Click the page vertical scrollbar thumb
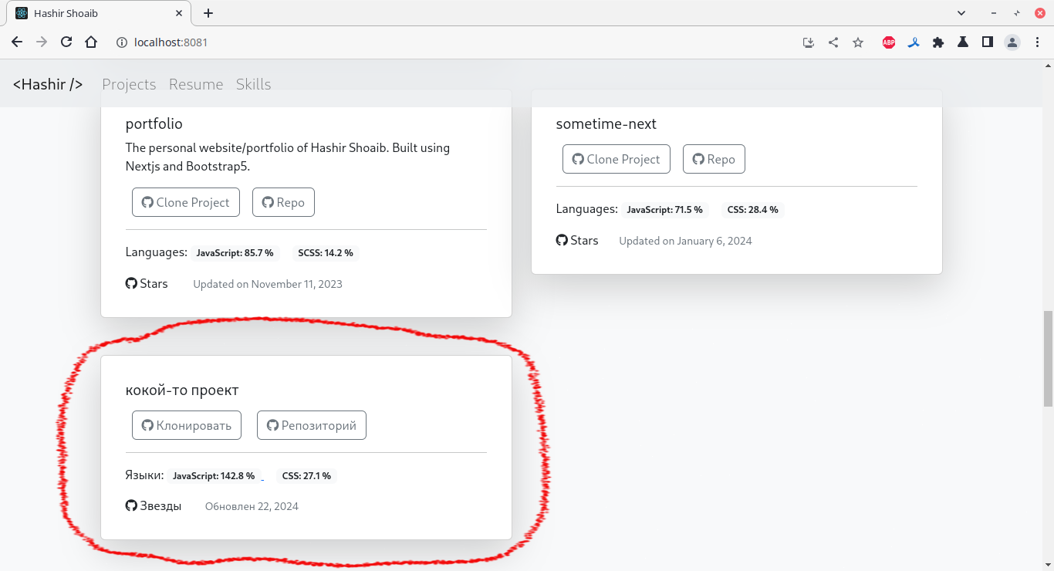1054x571 pixels. 1048,359
